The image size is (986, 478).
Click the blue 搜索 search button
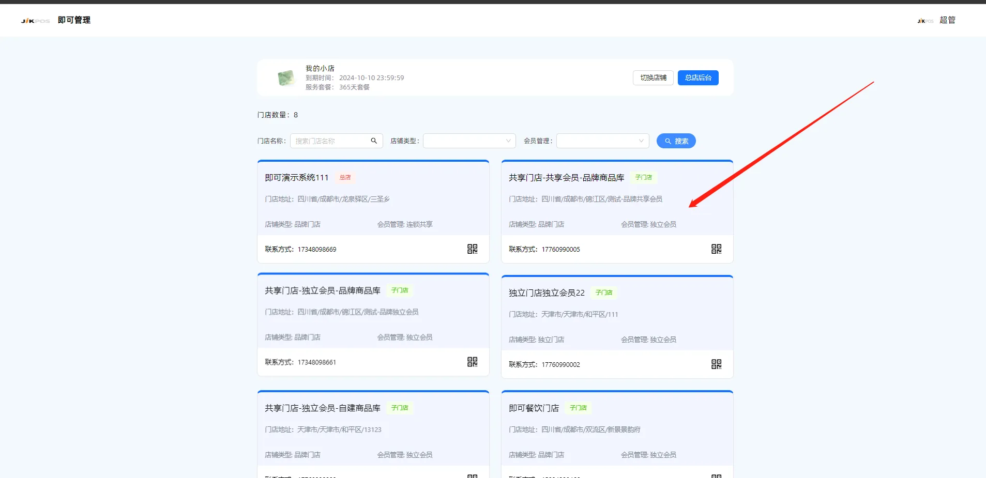(676, 141)
